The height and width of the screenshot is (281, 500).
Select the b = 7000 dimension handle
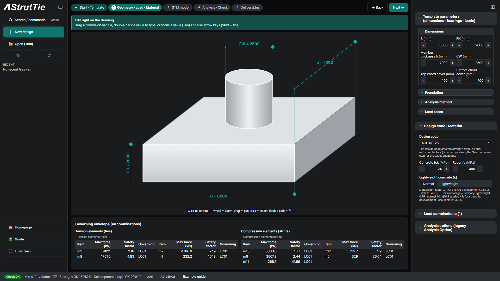click(355, 42)
